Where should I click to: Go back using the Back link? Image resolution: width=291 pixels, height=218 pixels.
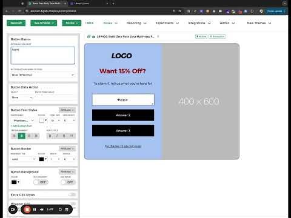89,23
